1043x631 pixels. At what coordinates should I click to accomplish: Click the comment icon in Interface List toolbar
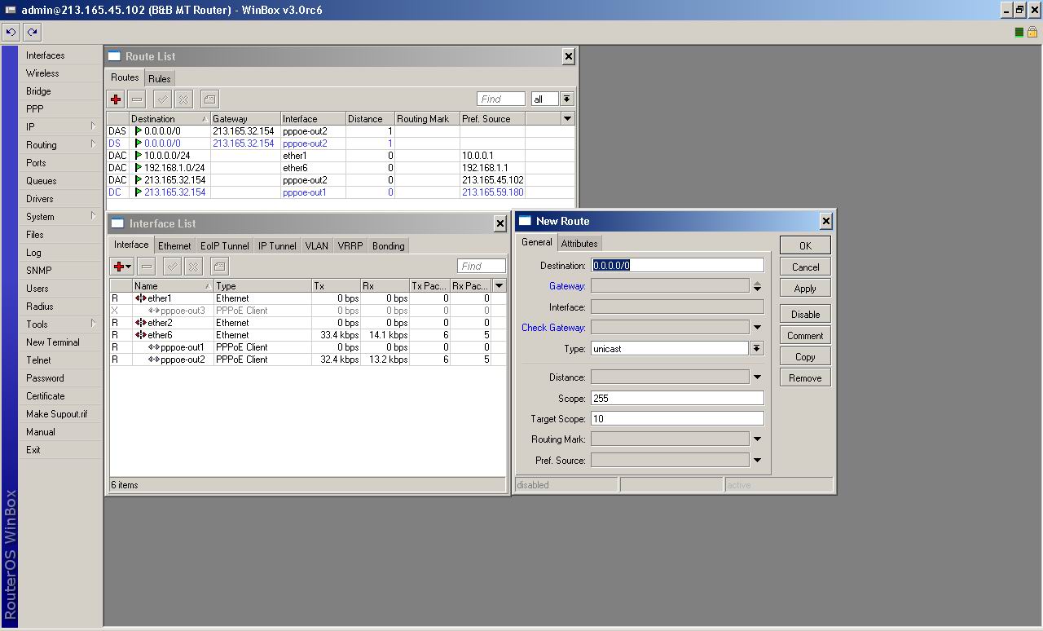point(219,266)
